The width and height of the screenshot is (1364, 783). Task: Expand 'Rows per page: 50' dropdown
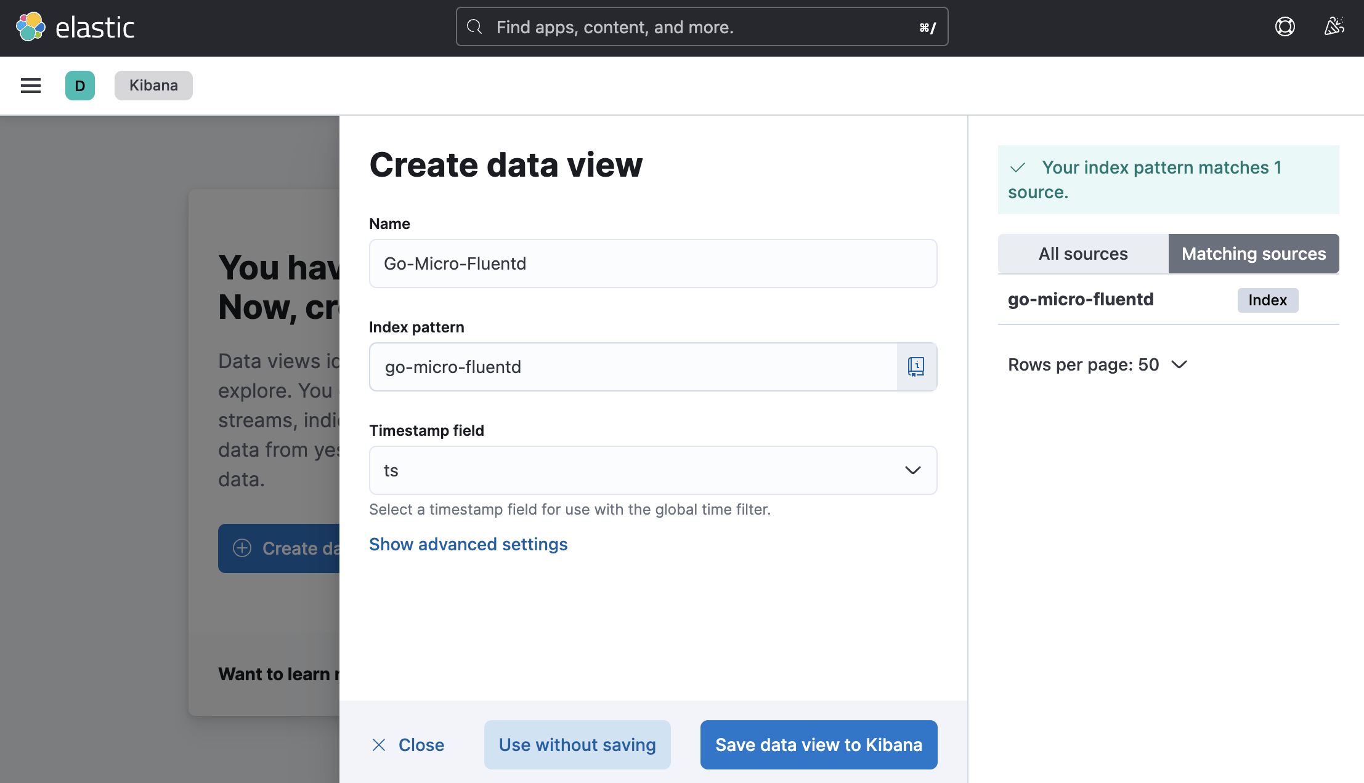tap(1097, 364)
